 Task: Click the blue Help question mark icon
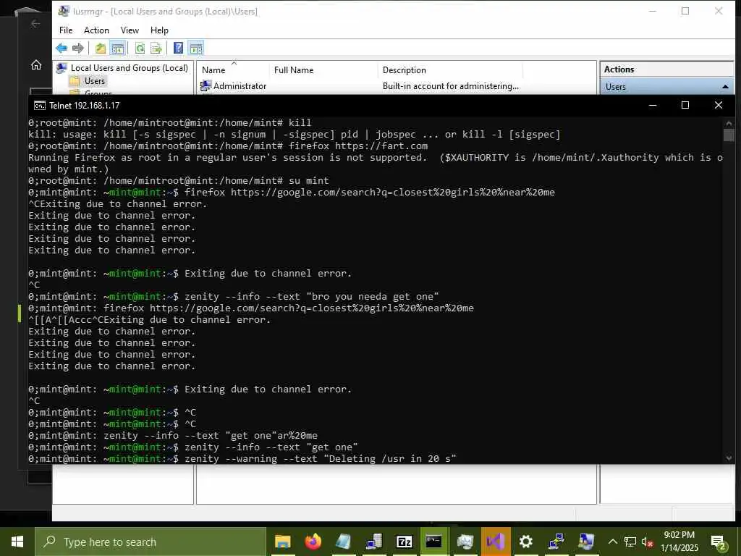pos(178,49)
